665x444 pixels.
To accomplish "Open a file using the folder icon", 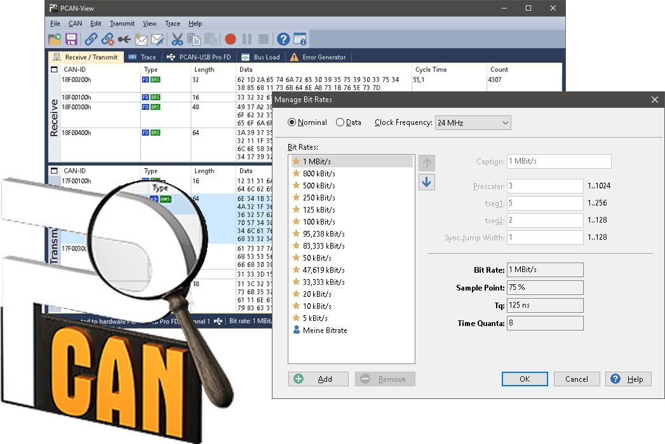I will 55,39.
